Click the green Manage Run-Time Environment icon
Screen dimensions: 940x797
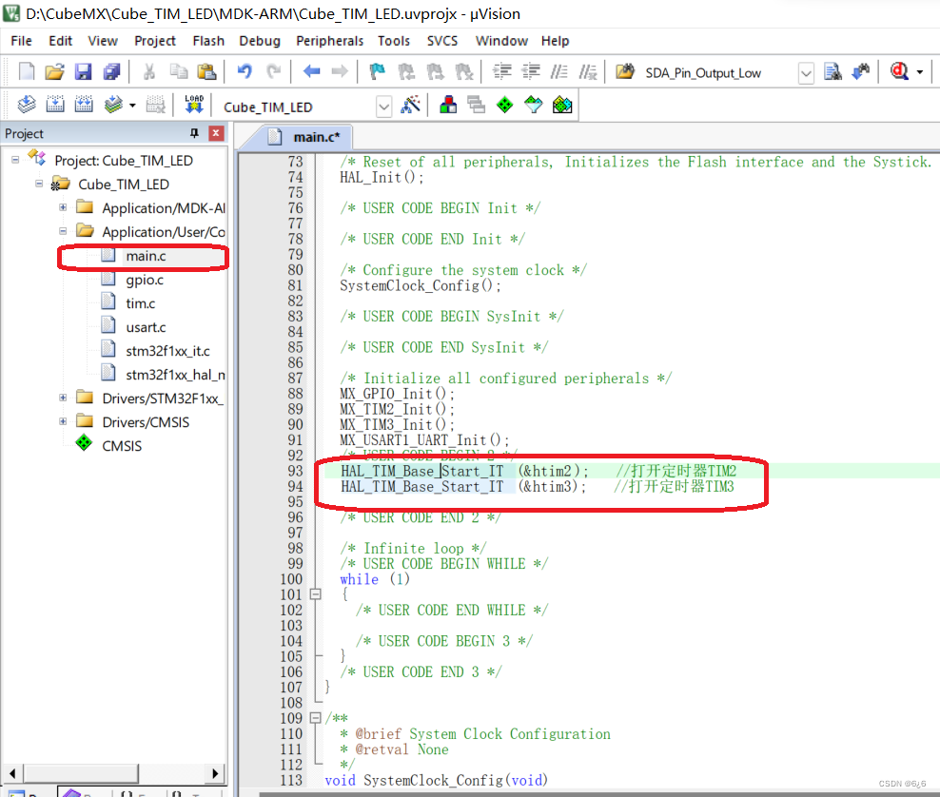tap(505, 105)
